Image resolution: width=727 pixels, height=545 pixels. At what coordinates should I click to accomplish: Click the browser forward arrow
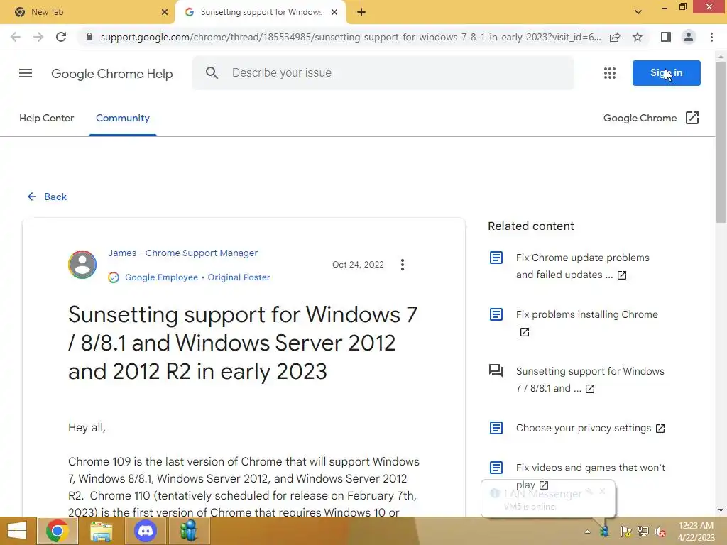click(38, 37)
